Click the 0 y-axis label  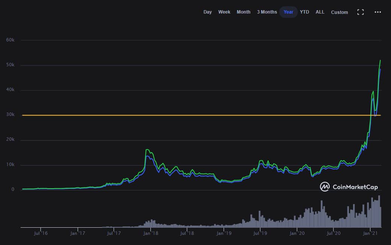[x=13, y=189]
